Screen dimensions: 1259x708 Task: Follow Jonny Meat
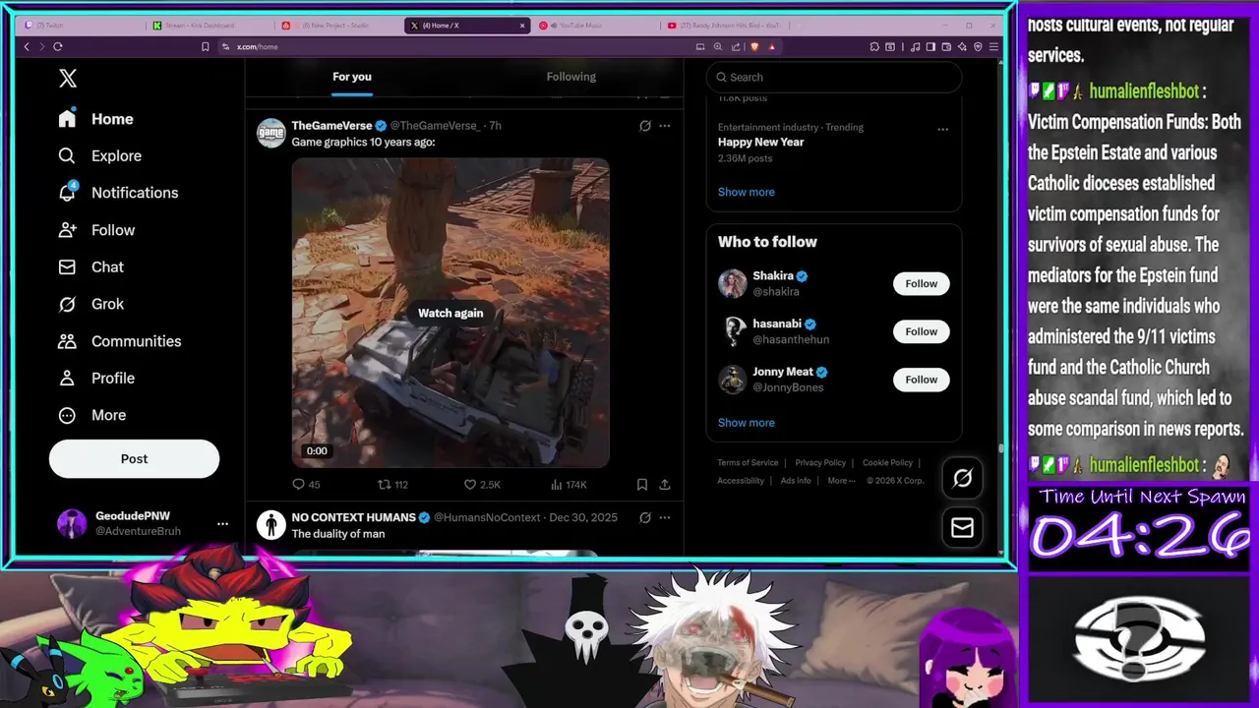921,380
